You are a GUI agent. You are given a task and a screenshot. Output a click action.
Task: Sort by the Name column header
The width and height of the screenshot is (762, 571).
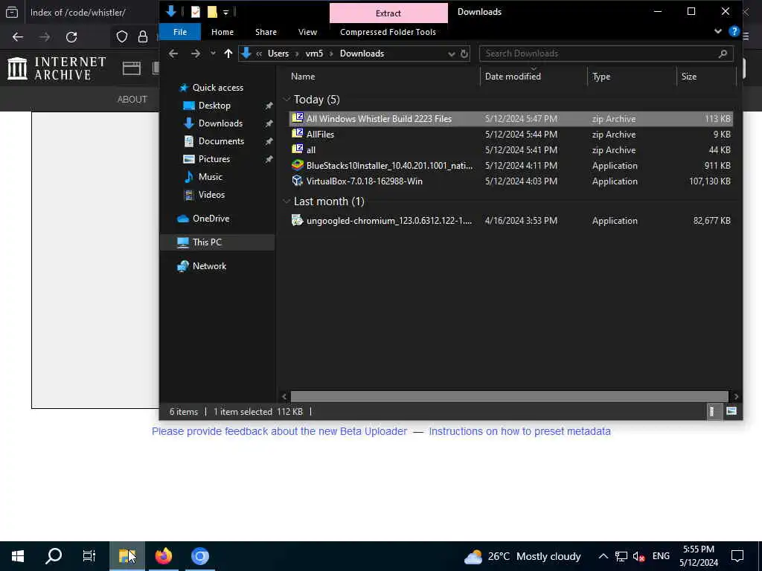point(303,77)
